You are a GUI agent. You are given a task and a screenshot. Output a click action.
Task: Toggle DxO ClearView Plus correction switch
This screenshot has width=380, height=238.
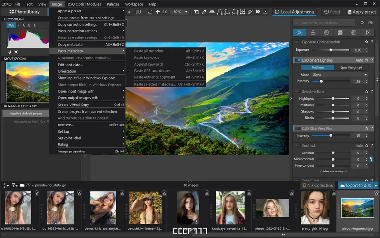298,128
